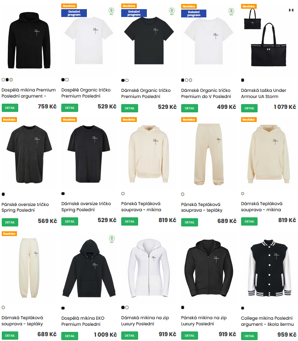Select white swatch for Dámská mikina na zip
298x341 pixels.
tap(127, 307)
